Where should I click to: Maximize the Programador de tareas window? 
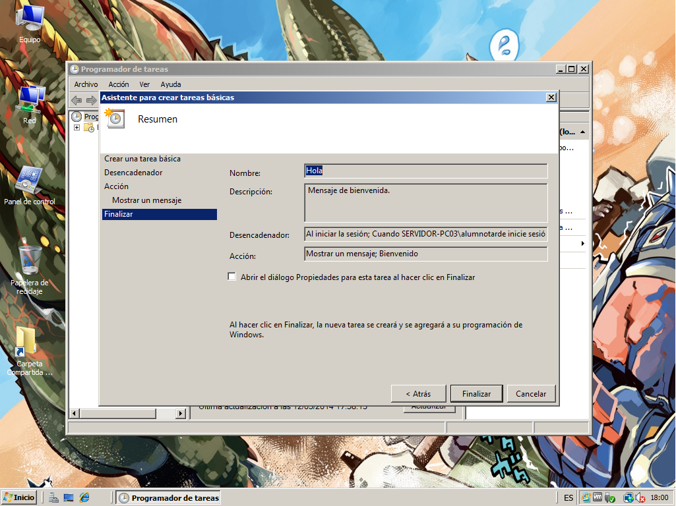(572, 69)
